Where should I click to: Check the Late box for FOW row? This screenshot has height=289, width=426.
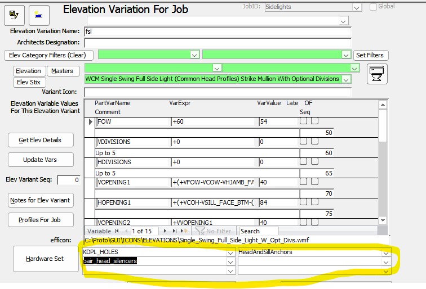pyautogui.click(x=304, y=121)
